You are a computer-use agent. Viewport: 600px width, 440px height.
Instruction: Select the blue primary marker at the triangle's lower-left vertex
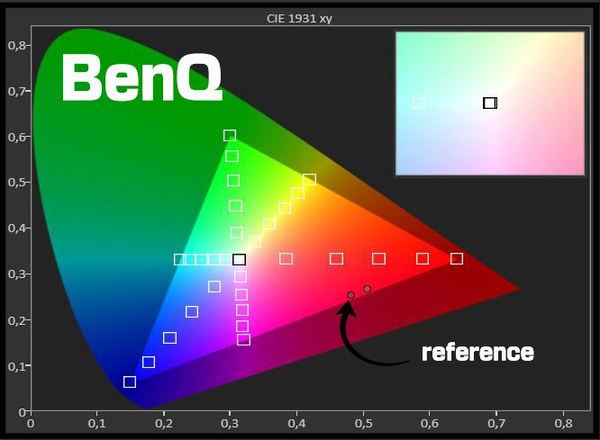pos(130,382)
